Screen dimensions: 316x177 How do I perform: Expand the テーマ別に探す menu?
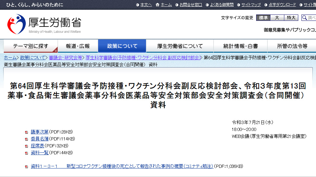point(31,46)
